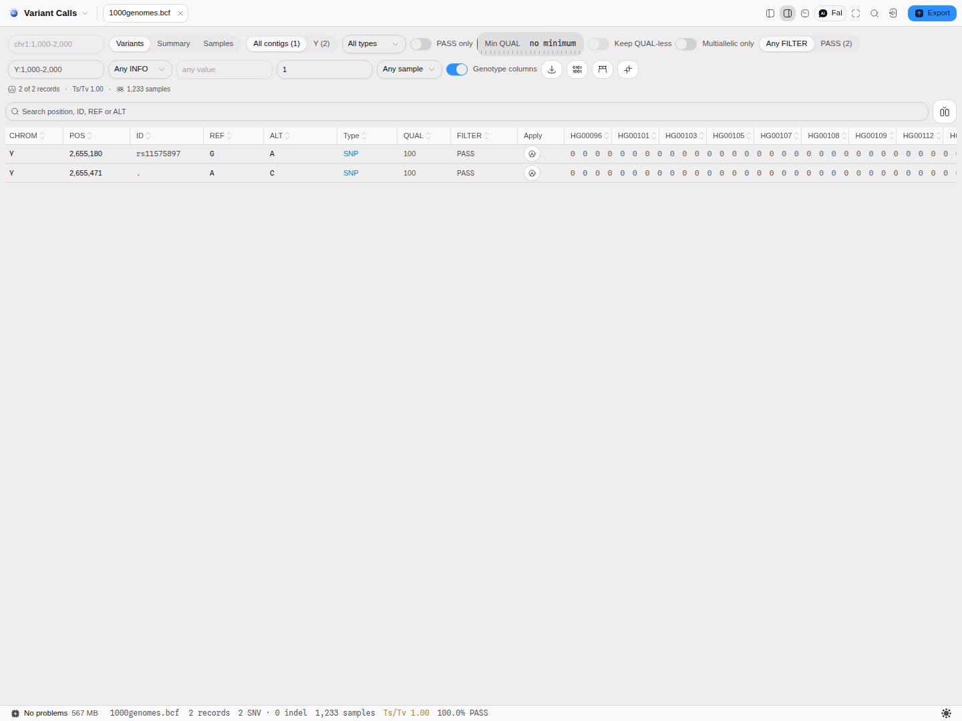Image resolution: width=962 pixels, height=721 pixels.
Task: Click the blue Export button
Action: pos(932,13)
